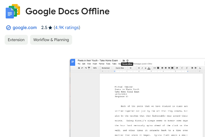Select the Workflow & Planning chip
The image size is (205, 137).
tap(51, 40)
